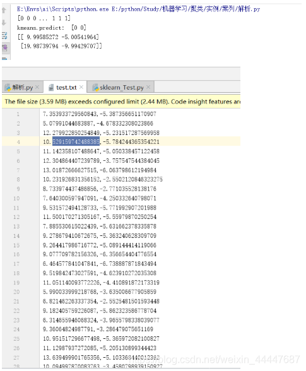Switch to the 解析.py editor tab
This screenshot has width=306, height=371.
[x=23, y=87]
